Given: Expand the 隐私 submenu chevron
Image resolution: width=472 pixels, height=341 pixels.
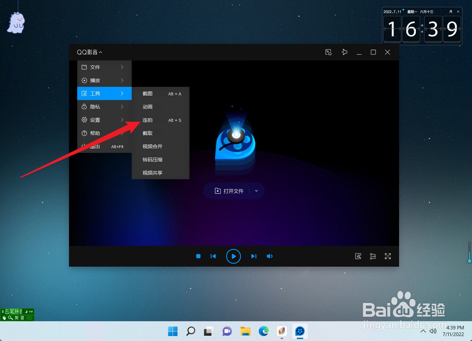Looking at the screenshot, I should point(122,107).
